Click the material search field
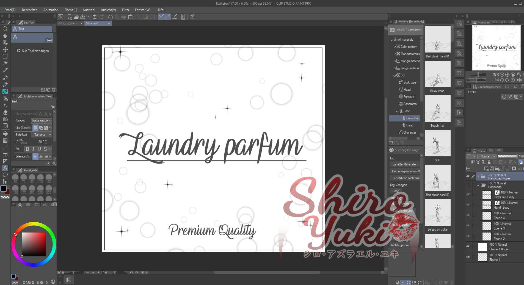 point(406,150)
